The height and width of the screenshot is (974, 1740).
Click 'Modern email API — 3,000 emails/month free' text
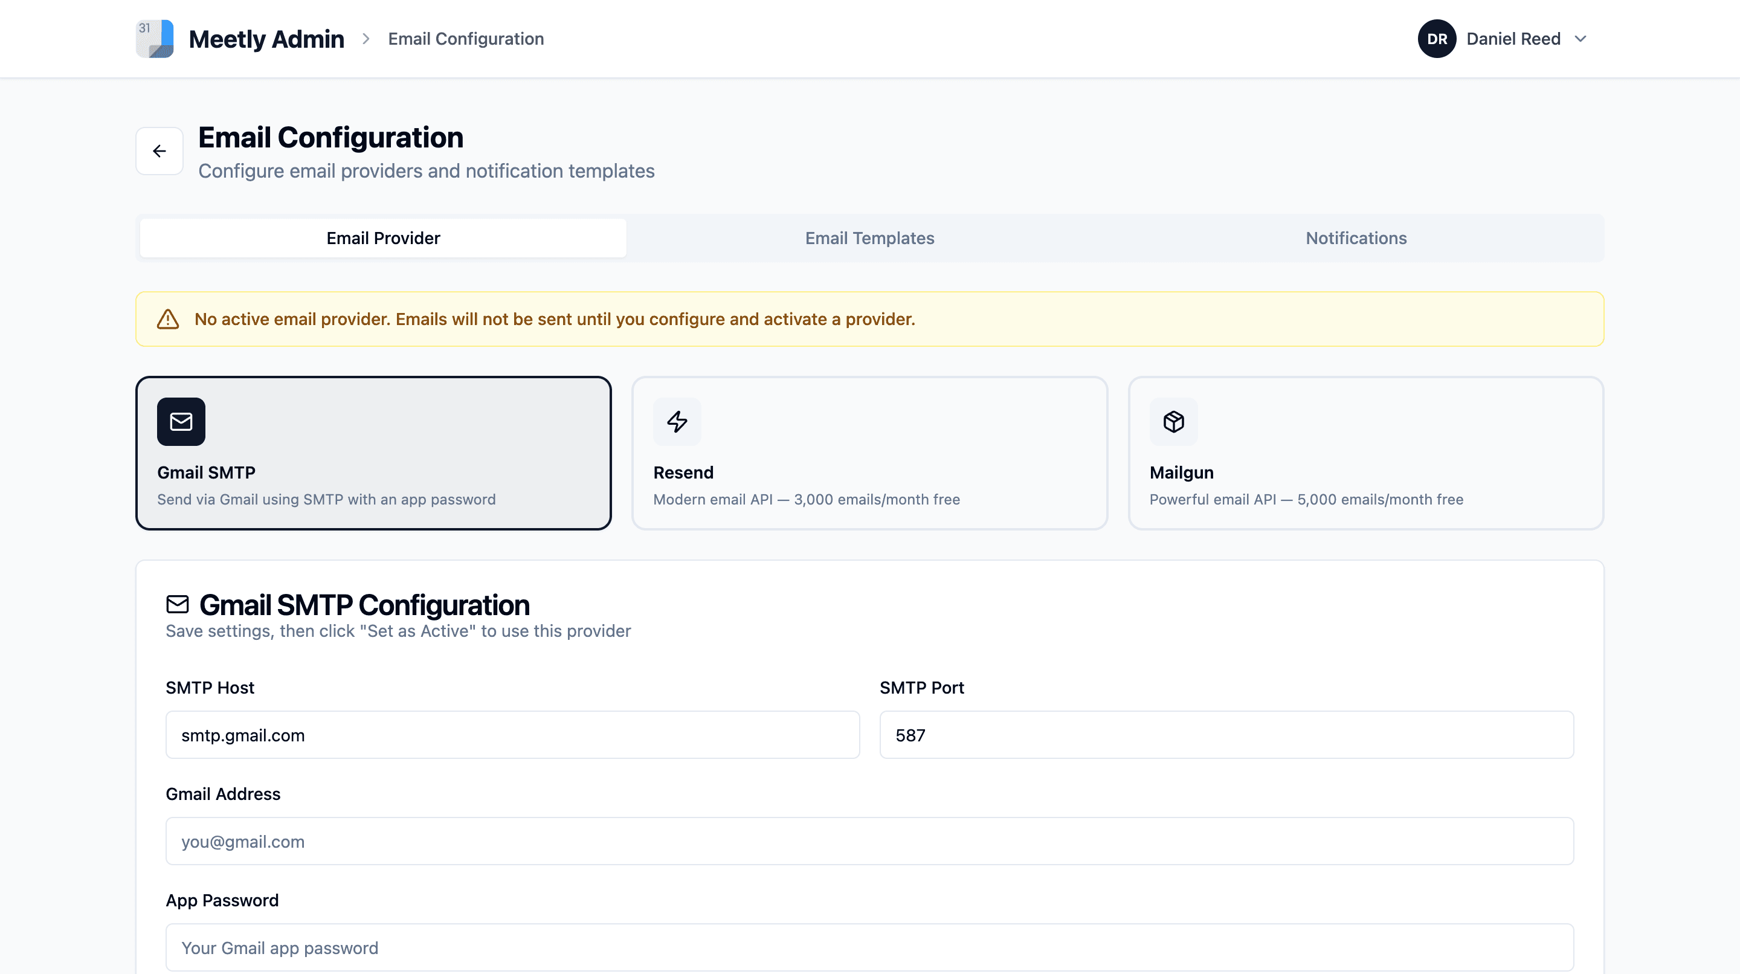pyautogui.click(x=807, y=499)
